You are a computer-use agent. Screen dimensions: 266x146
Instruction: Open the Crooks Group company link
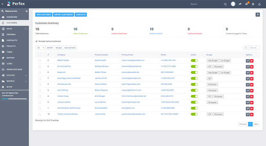[63, 96]
